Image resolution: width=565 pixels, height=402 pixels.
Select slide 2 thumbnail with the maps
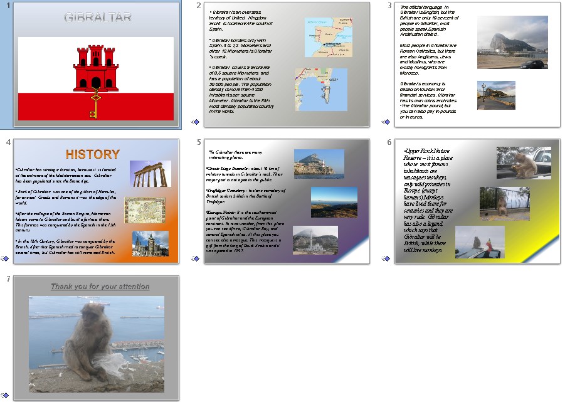[x=287, y=65]
